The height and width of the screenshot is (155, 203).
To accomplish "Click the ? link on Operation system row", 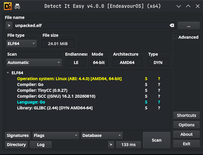I will point(159,78).
